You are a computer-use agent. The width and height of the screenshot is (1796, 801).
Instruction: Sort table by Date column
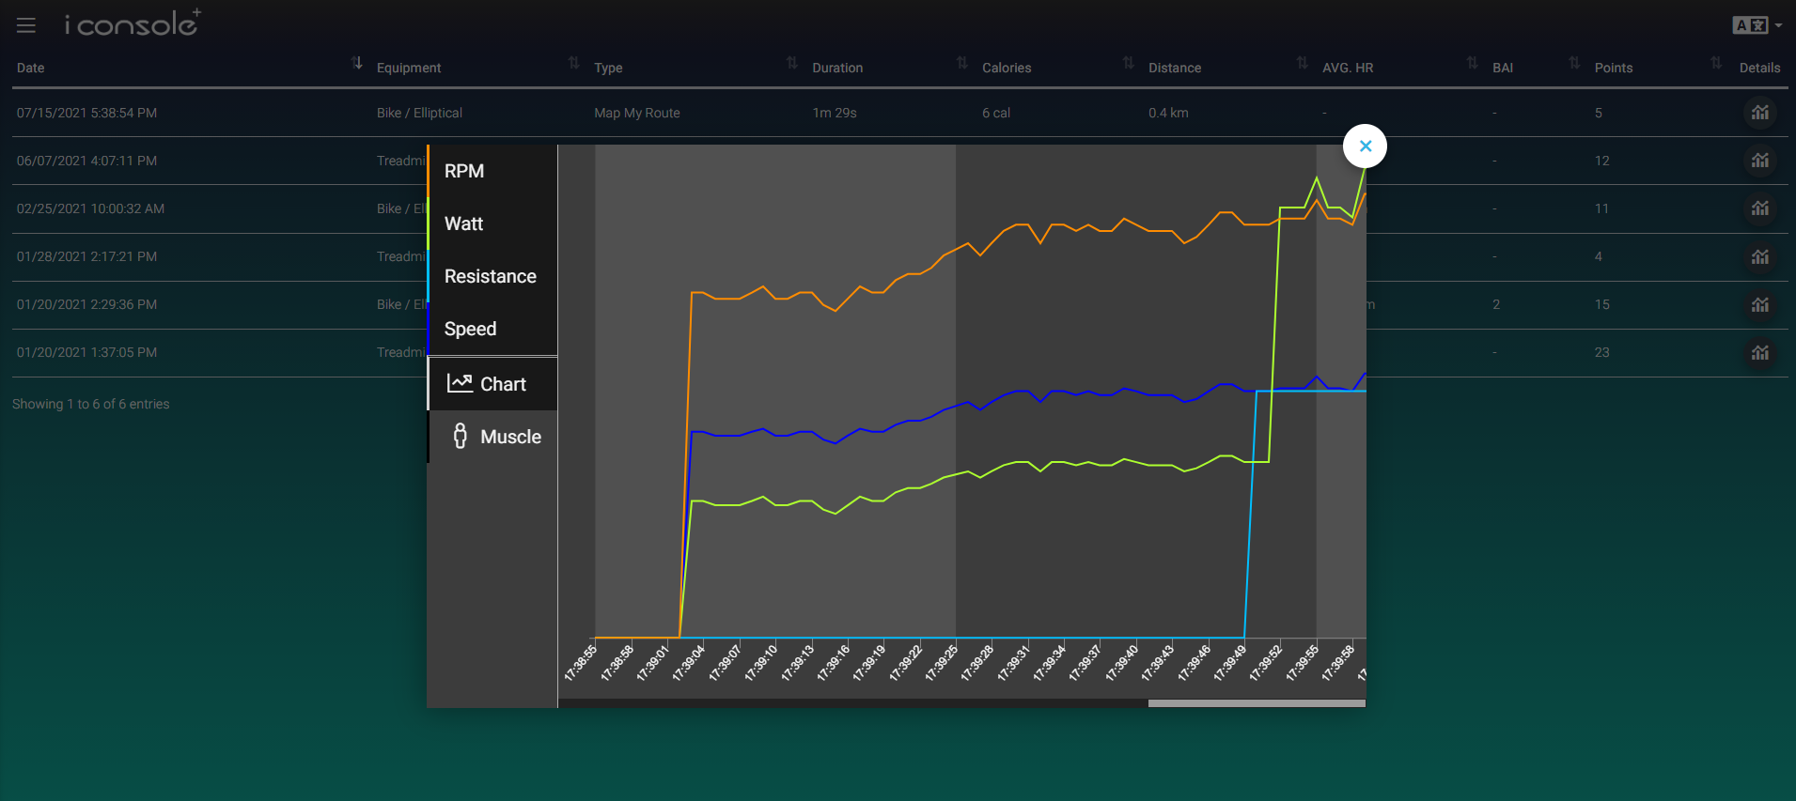[x=30, y=68]
